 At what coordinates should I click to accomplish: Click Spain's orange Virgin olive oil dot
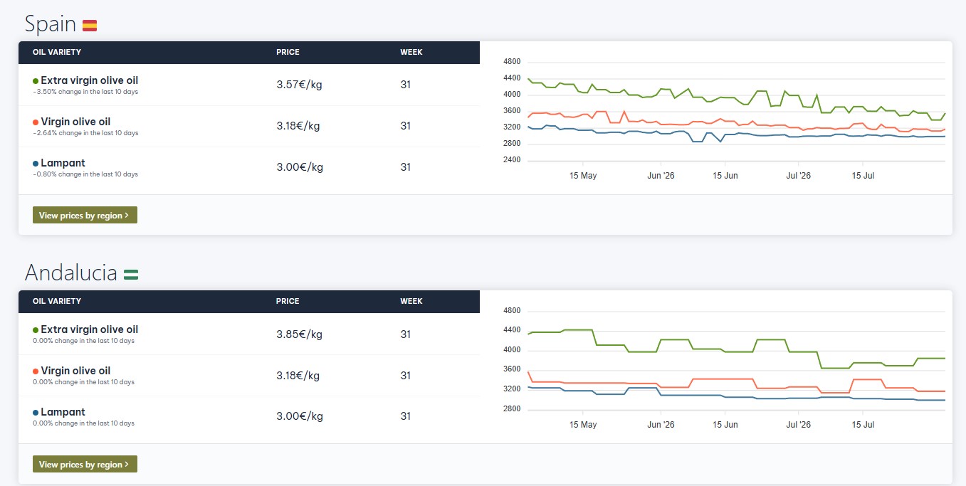pyautogui.click(x=36, y=122)
